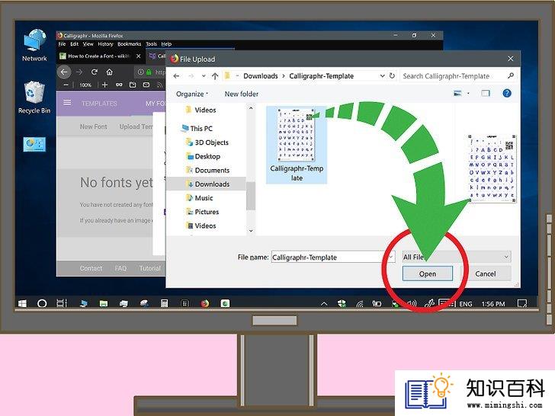This screenshot has width=555, height=416.
Task: Click Firefox back button
Action: coord(64,72)
